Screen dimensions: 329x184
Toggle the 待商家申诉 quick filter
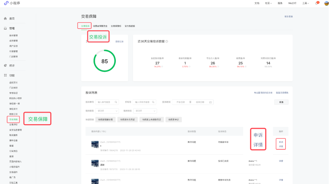[x=174, y=119]
